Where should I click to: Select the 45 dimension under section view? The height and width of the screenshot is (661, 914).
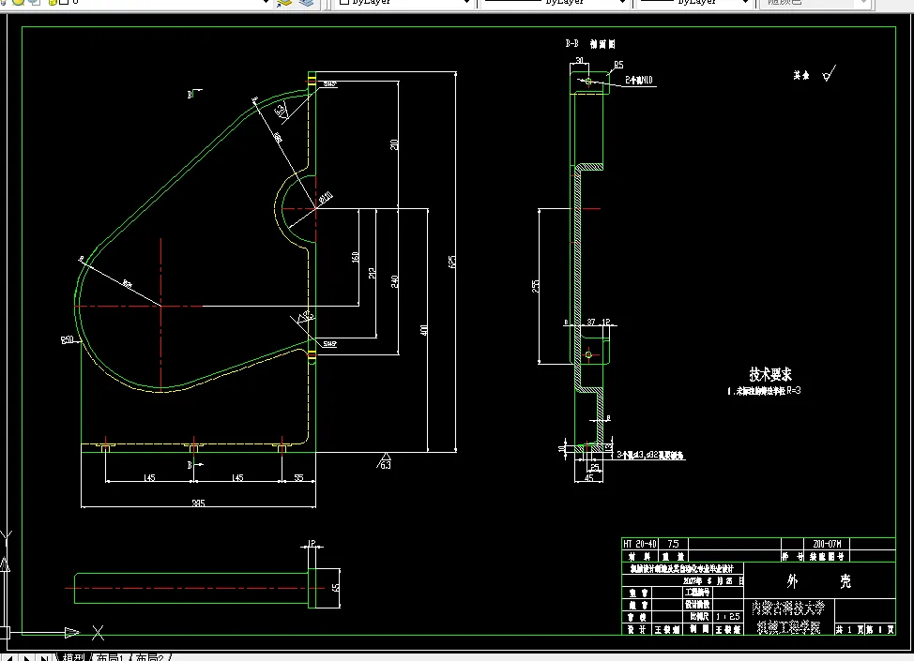coord(588,478)
